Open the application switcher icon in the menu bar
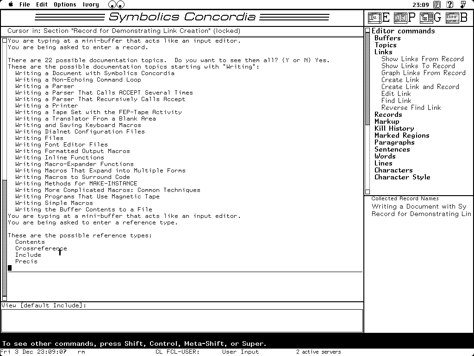 tap(463, 5)
